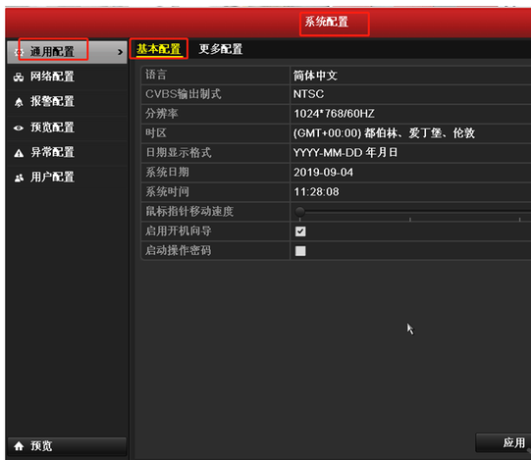The image size is (531, 460).
Task: Click the 鼠标指针移动速度 slider handle
Action: (299, 212)
